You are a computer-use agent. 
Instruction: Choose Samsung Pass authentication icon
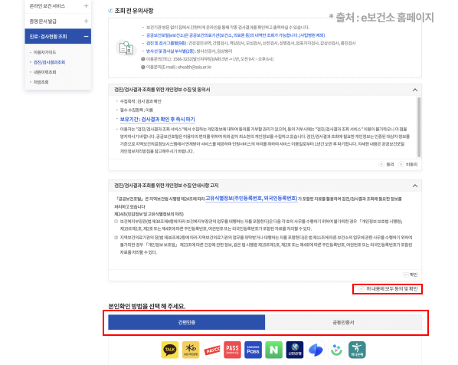tap(253, 350)
